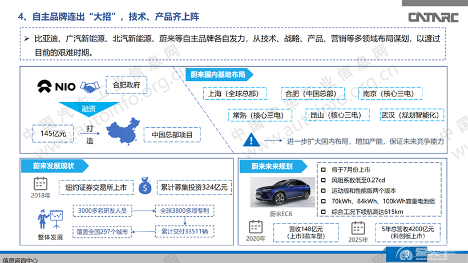Click the 2020年 calendar icon

pos(256,227)
